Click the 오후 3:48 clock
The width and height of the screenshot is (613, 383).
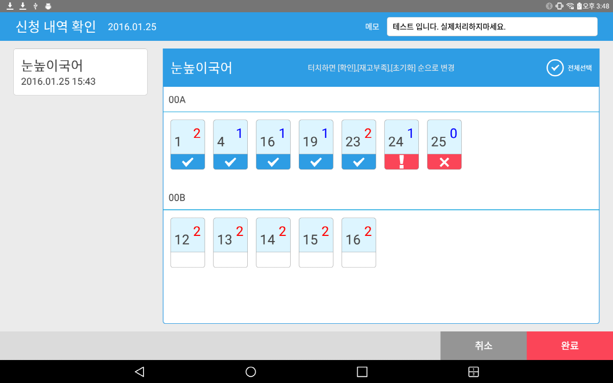[597, 6]
